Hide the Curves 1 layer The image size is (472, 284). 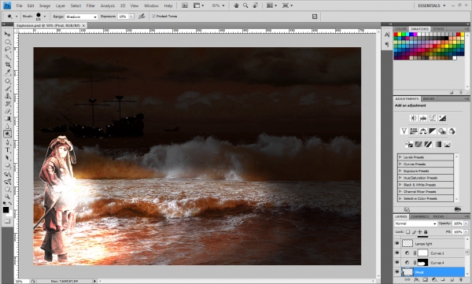tap(397, 253)
